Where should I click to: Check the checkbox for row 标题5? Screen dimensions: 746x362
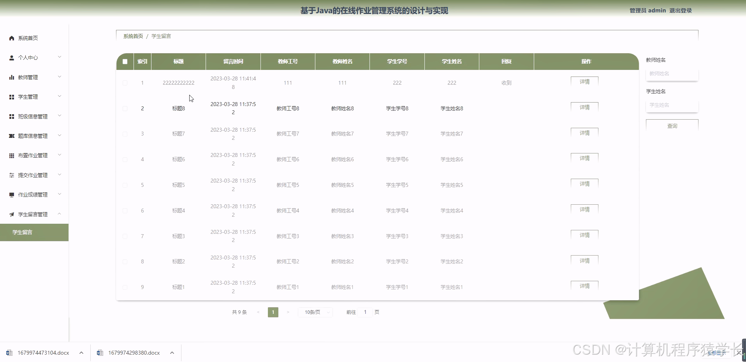pos(125,185)
